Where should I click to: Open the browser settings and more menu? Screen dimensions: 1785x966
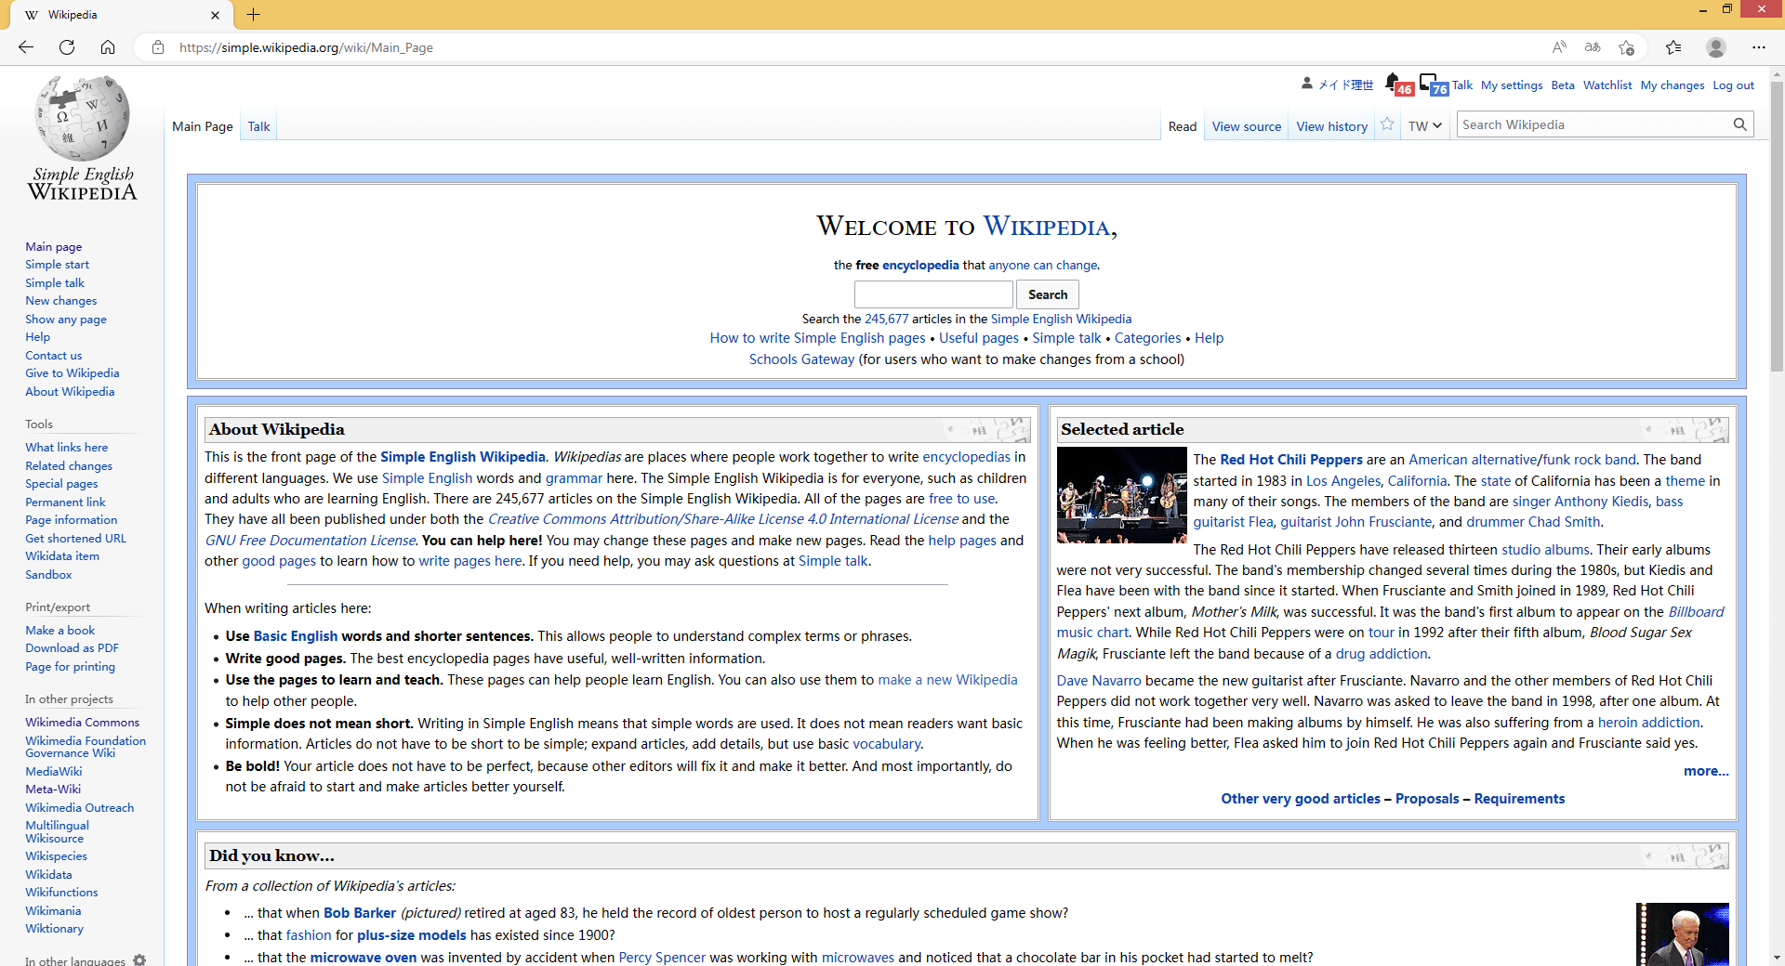pyautogui.click(x=1759, y=47)
